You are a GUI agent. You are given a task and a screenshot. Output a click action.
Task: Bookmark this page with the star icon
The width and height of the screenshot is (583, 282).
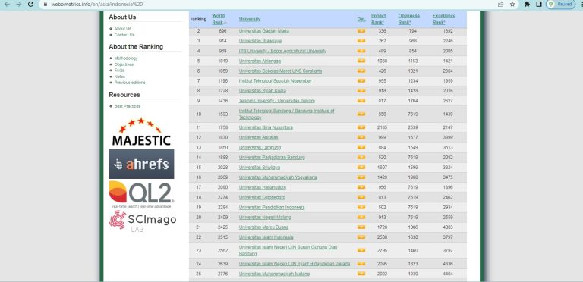click(512, 4)
